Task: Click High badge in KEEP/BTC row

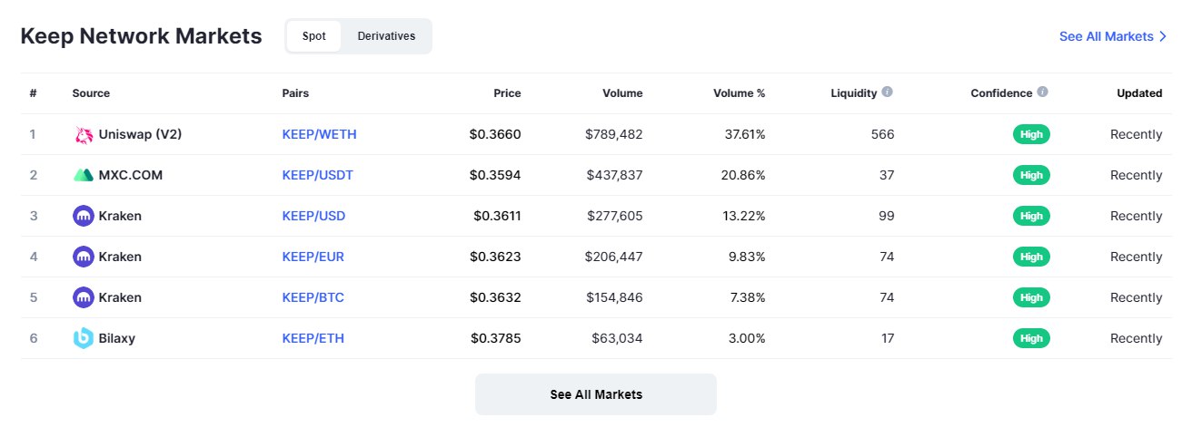Action: pos(1031,297)
